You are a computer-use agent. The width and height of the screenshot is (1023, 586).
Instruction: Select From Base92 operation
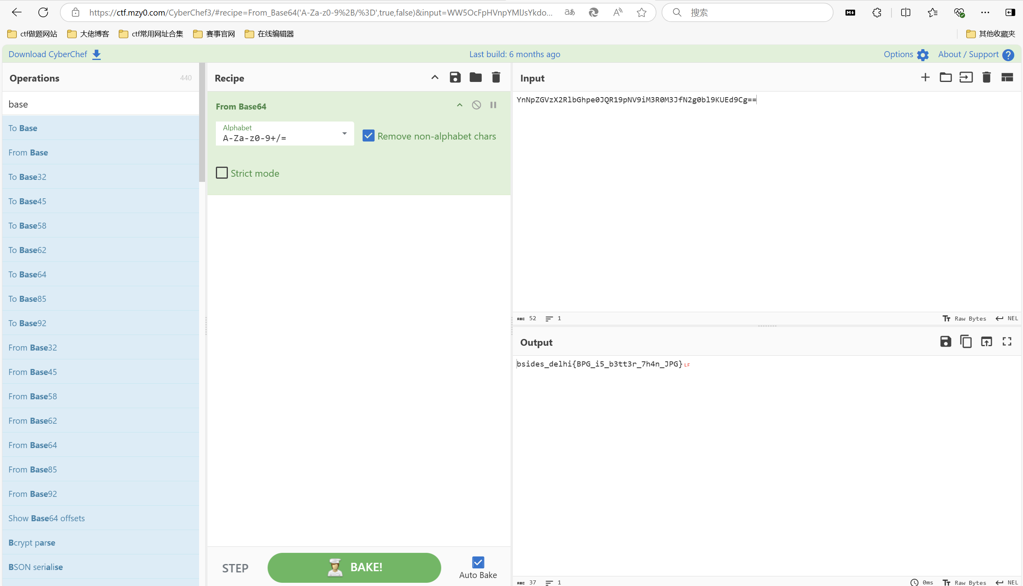pos(101,494)
